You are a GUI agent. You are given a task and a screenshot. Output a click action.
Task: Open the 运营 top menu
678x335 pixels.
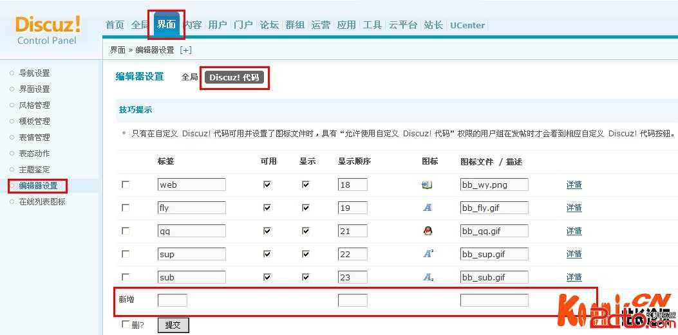[x=321, y=25]
